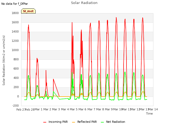Click the 1800 y-axis tick label
This screenshot has height=127, width=169.
15,13
